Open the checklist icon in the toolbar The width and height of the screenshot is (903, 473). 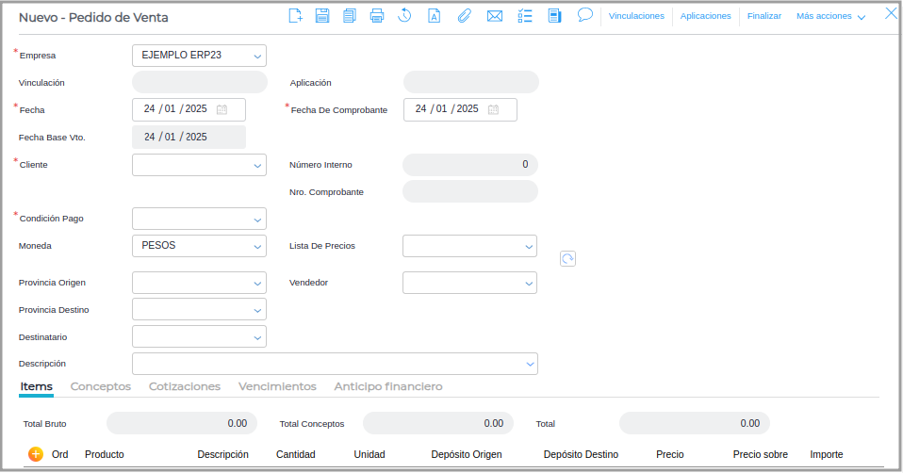point(525,15)
